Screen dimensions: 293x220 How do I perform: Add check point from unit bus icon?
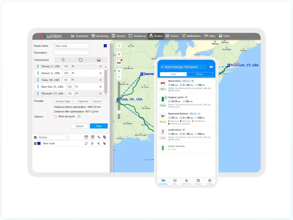(x=99, y=60)
